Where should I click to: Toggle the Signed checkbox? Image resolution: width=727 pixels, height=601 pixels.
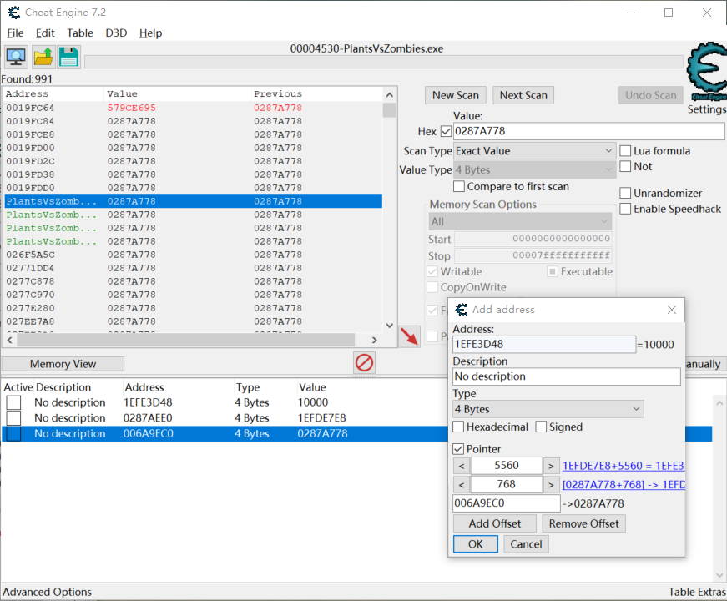click(x=541, y=427)
